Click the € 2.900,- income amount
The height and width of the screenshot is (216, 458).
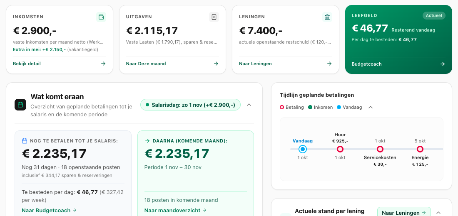[35, 30]
